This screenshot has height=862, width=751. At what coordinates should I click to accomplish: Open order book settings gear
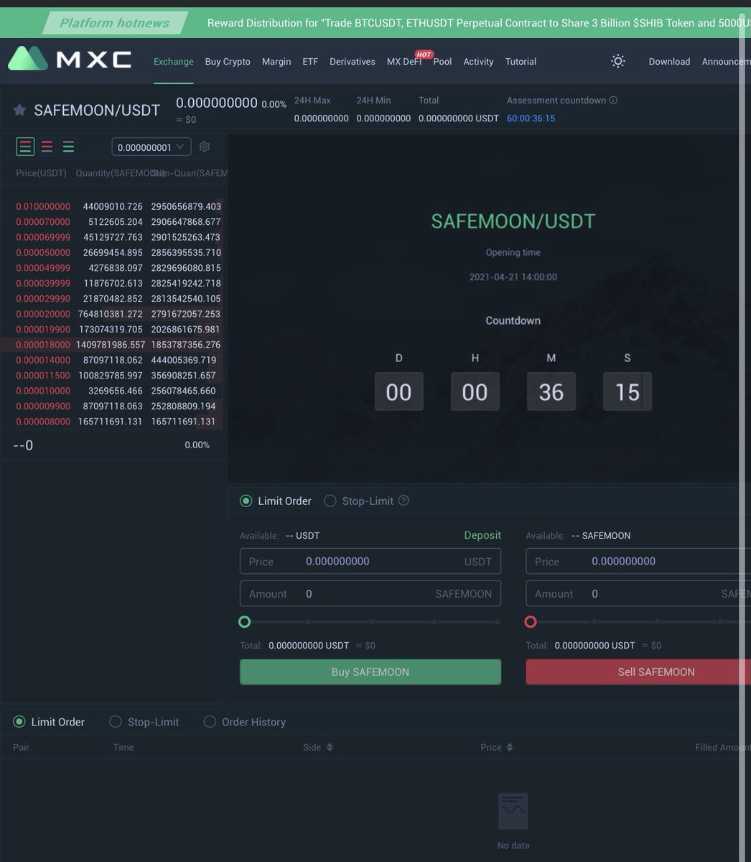click(205, 147)
